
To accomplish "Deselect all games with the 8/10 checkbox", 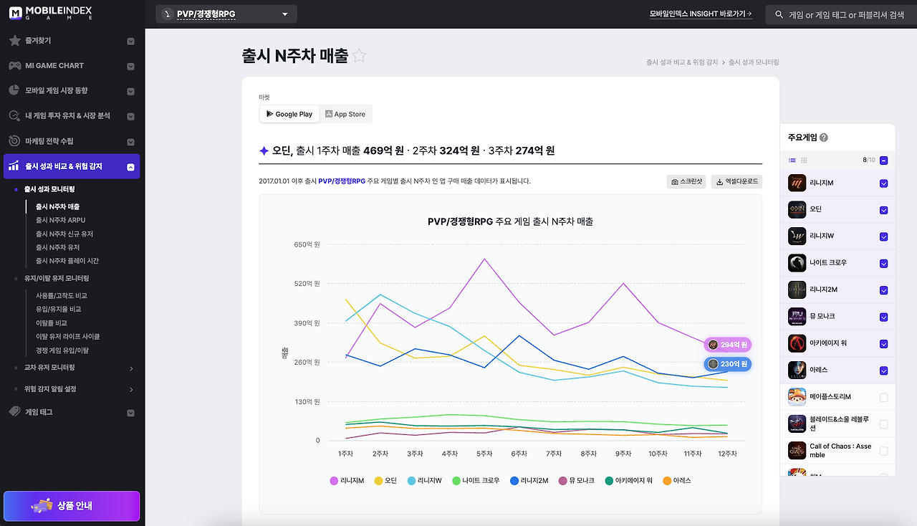I will click(x=883, y=161).
